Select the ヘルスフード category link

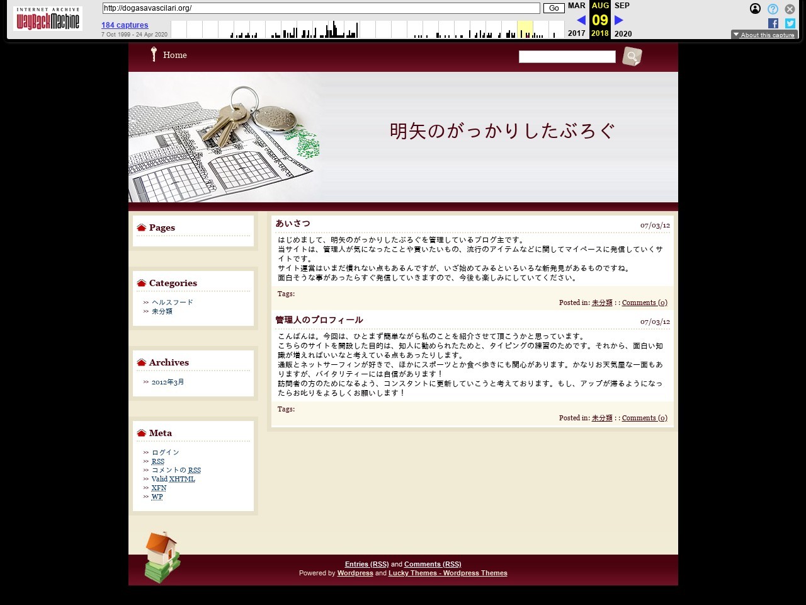click(172, 302)
